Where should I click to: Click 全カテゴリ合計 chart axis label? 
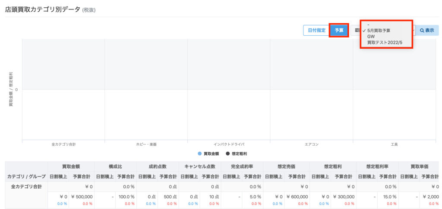pos(63,144)
